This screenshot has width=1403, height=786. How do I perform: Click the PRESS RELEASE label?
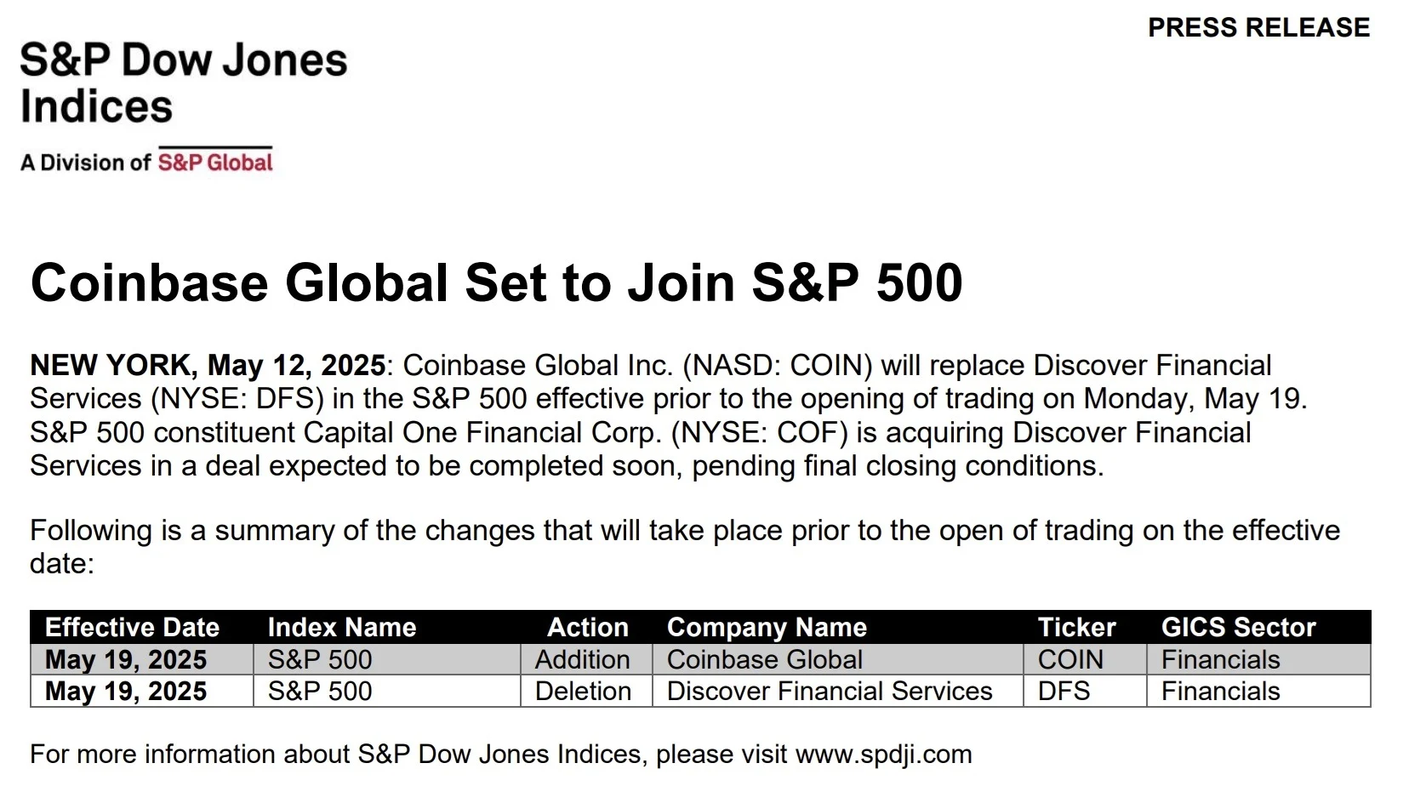[1258, 28]
